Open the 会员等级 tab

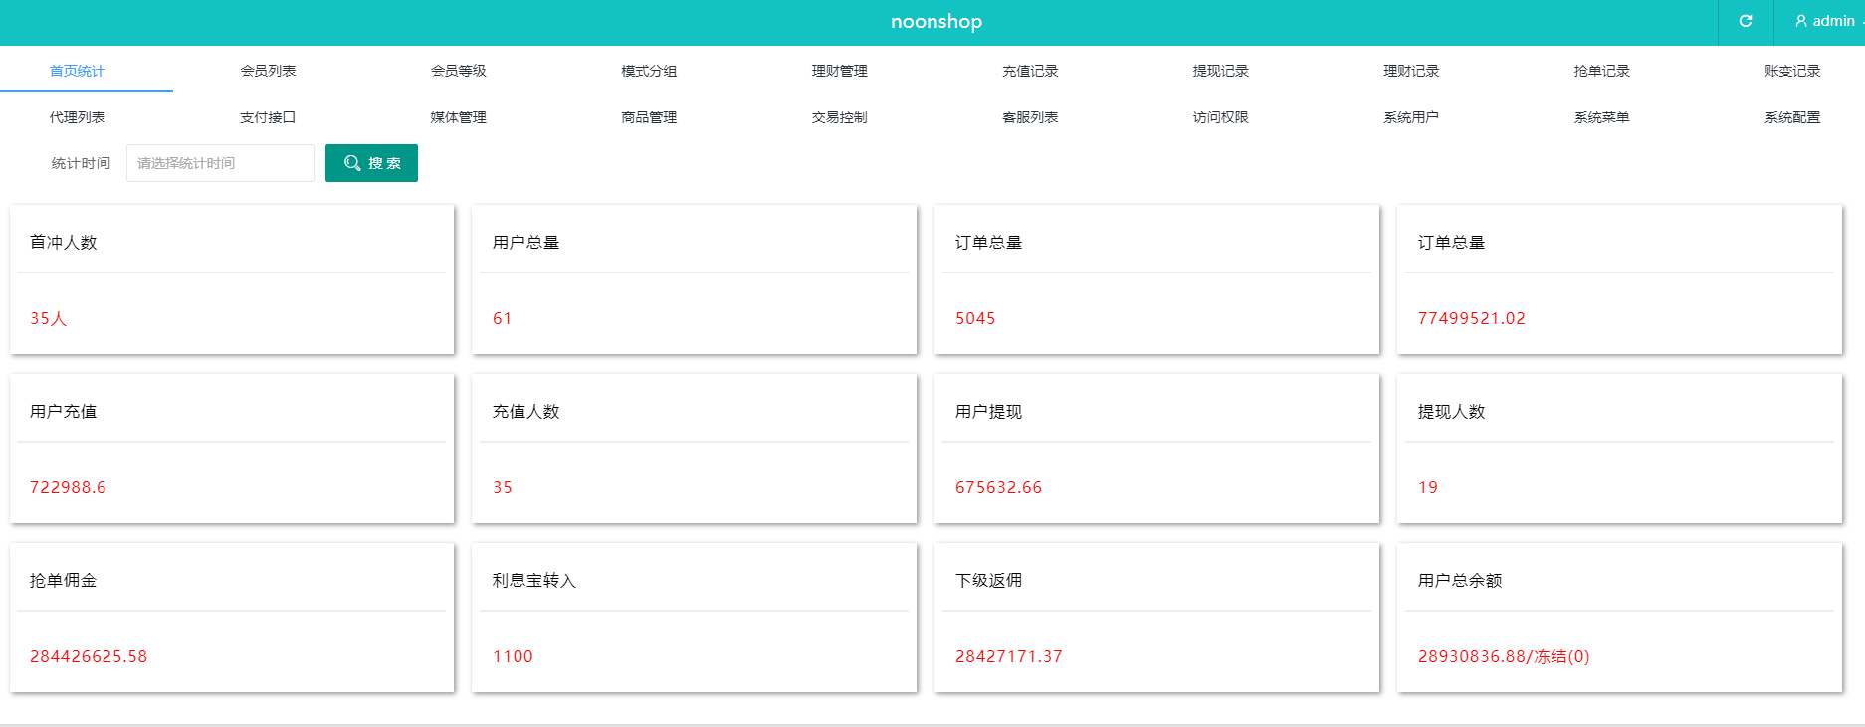(458, 71)
